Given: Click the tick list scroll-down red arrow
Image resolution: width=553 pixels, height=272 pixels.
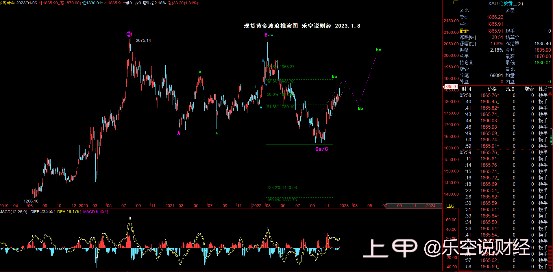Looking at the screenshot, I should [550, 268].
